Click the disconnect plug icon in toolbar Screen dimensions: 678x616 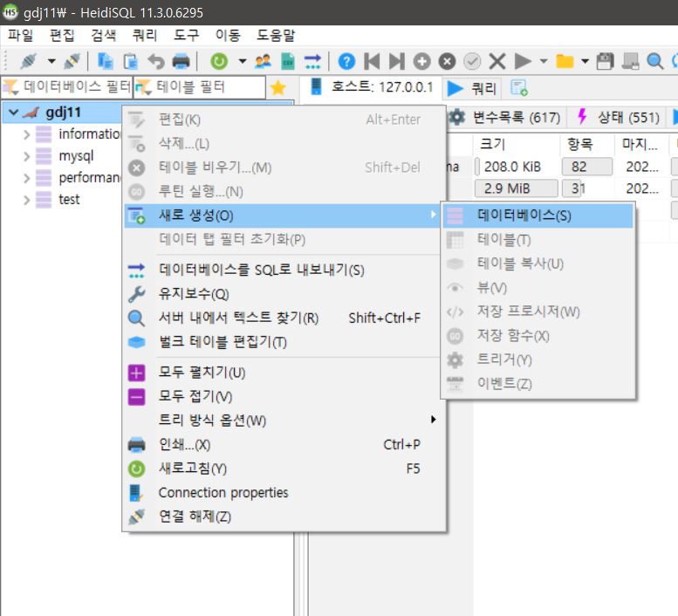point(72,61)
